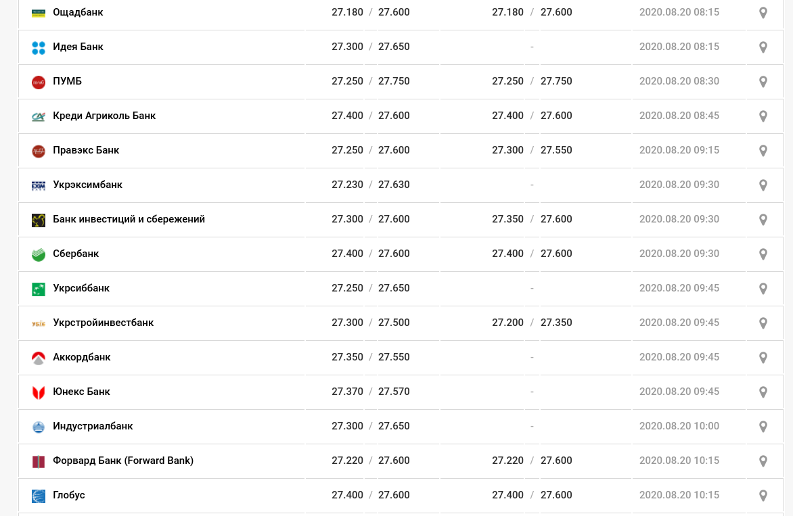Click the Юнекс Банк red logo
The height and width of the screenshot is (516, 793).
39,392
